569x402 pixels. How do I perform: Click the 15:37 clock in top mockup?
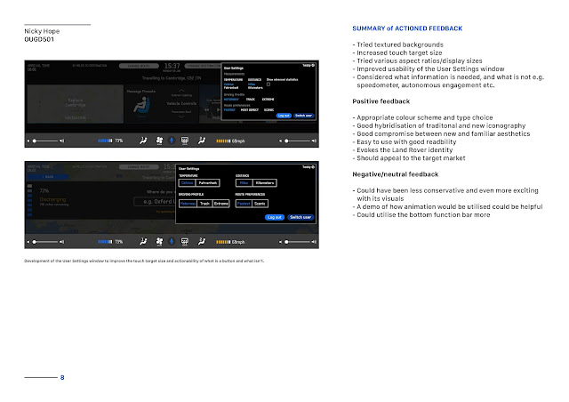[x=172, y=66]
